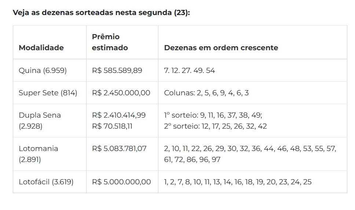Click the '1º sorteio' numbers line
This screenshot has width=355, height=210.
coord(213,115)
